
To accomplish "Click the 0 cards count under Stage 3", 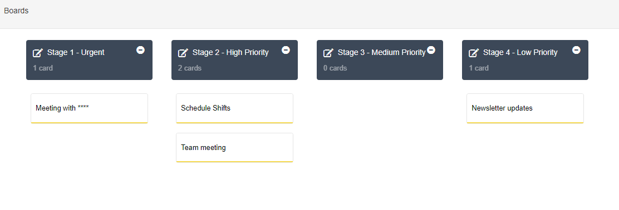I will (x=335, y=68).
